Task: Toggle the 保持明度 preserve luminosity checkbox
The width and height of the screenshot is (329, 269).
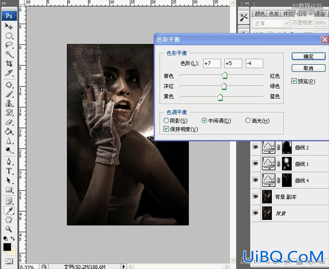Action: 166,129
